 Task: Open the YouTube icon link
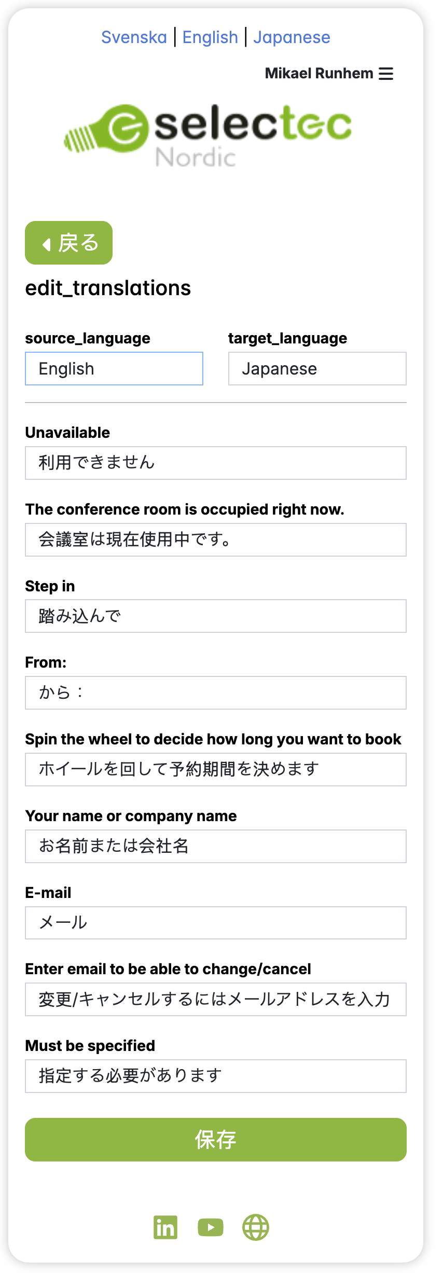point(211,1227)
